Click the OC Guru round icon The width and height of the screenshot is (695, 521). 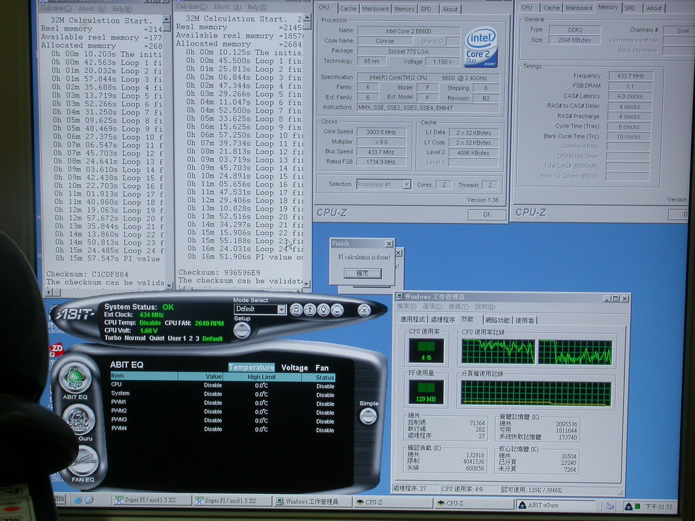coord(79,420)
